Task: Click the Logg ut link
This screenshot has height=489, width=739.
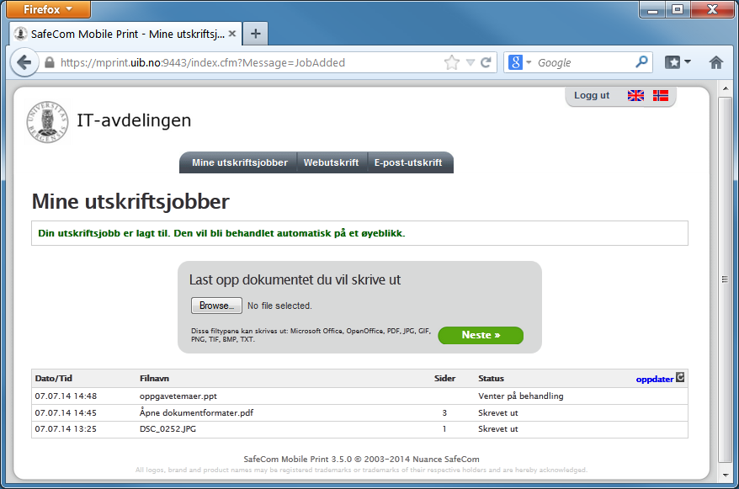Action: (x=592, y=96)
